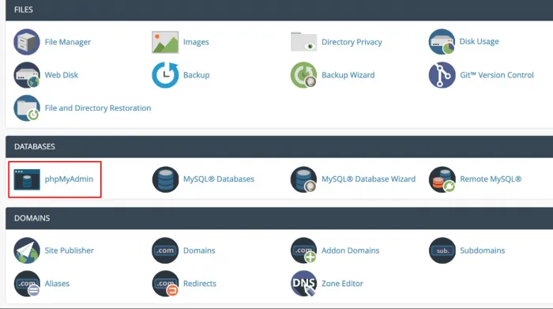Open the File Manager link

click(68, 42)
